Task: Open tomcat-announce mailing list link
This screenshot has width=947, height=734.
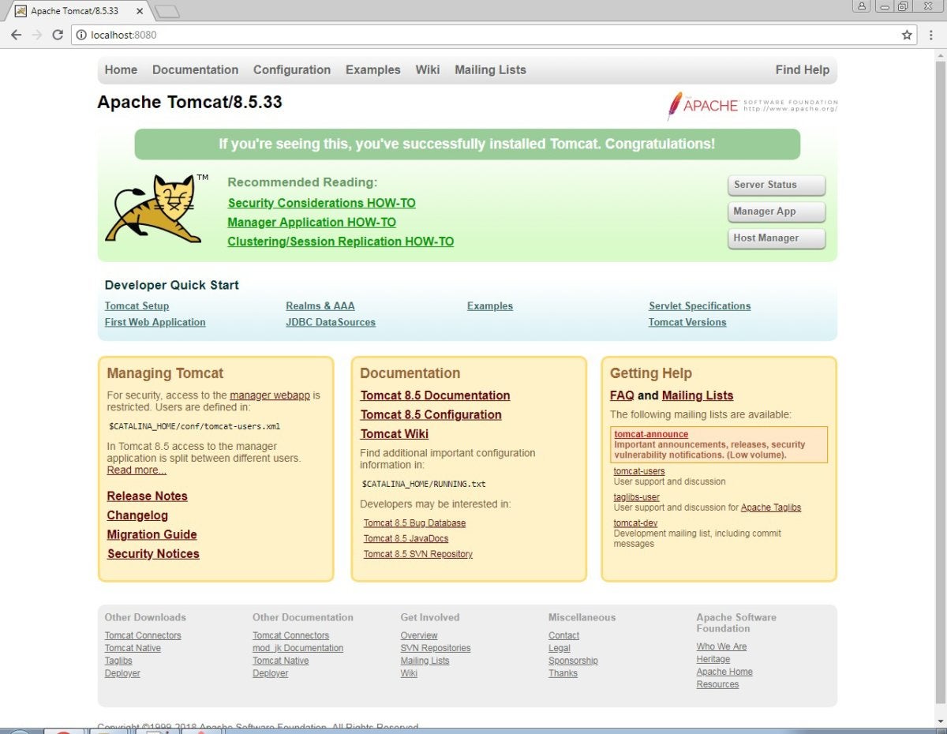Action: [651, 434]
